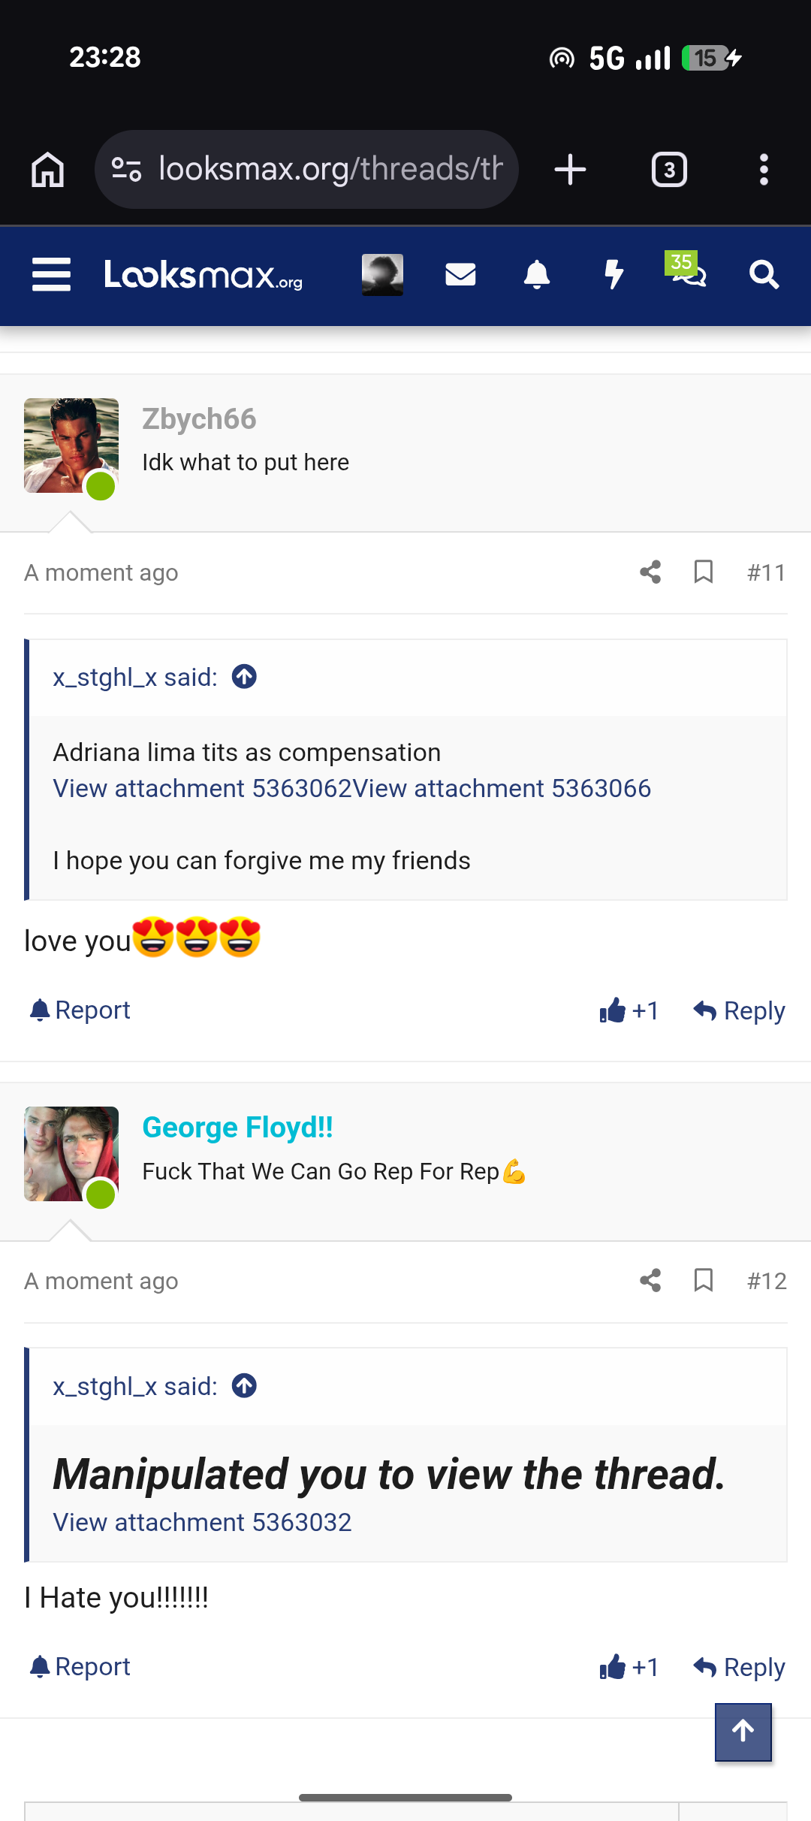
Task: Select 'Adriana lima' quoted text line
Action: (247, 752)
